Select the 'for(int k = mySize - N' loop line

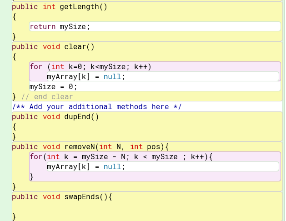coord(121,157)
